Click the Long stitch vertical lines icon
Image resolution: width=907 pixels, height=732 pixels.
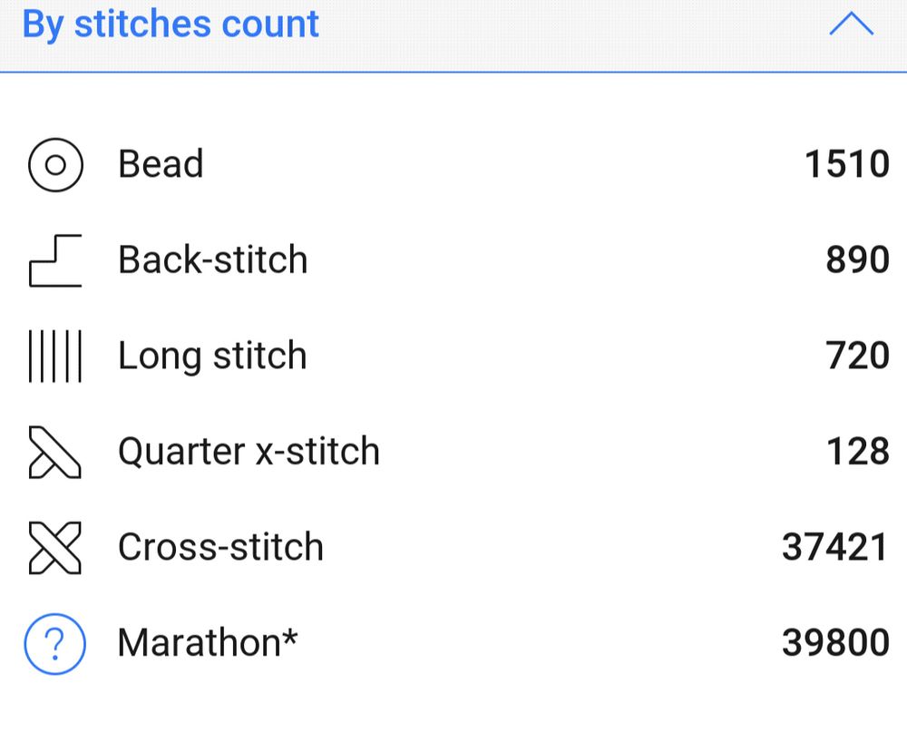click(55, 356)
